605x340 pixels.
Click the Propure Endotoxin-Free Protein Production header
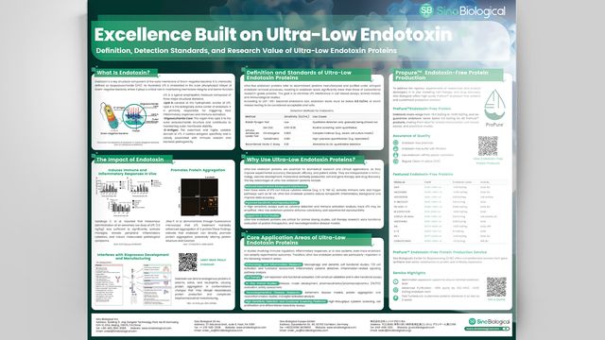coord(447,75)
